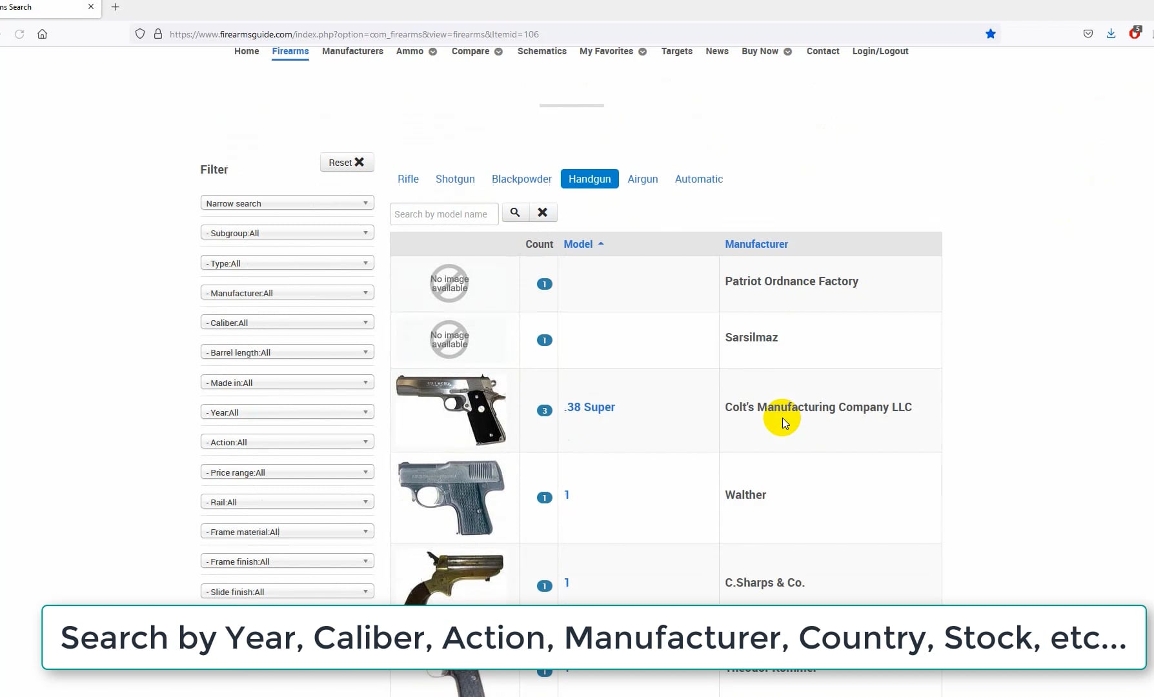Screen dimensions: 1154x697
Task: Select the Handgun tab
Action: [589, 179]
